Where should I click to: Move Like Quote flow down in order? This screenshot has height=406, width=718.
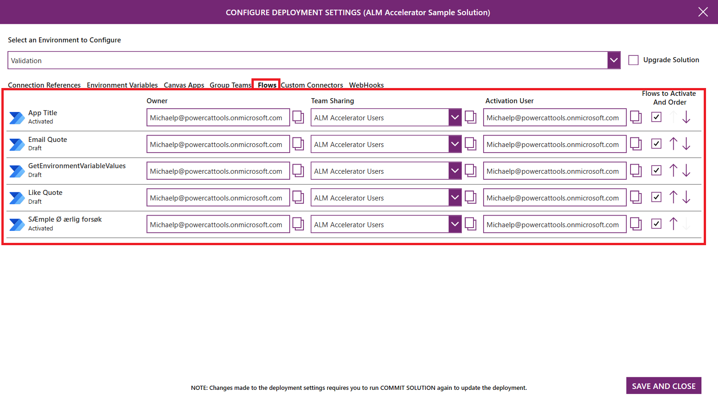coord(686,197)
